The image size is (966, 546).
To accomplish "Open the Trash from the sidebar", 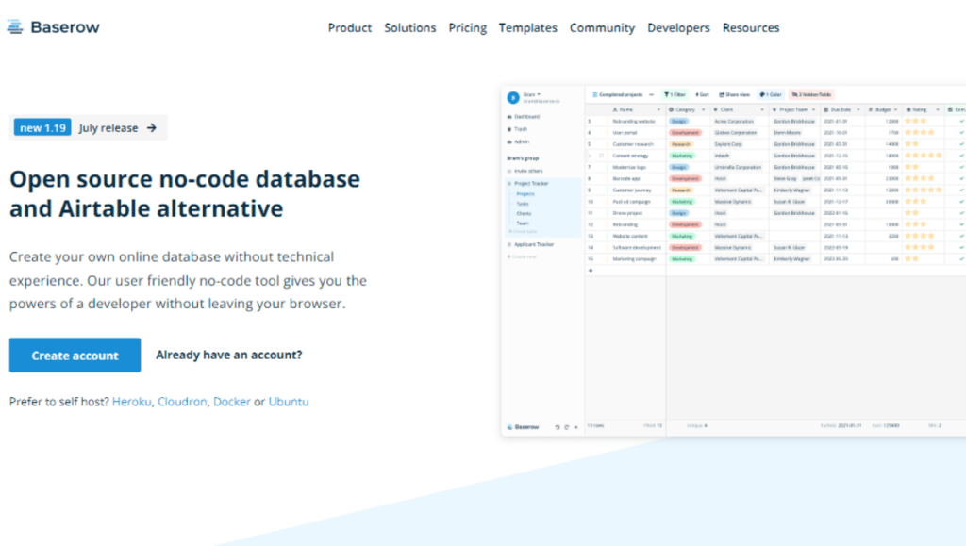I will point(517,129).
